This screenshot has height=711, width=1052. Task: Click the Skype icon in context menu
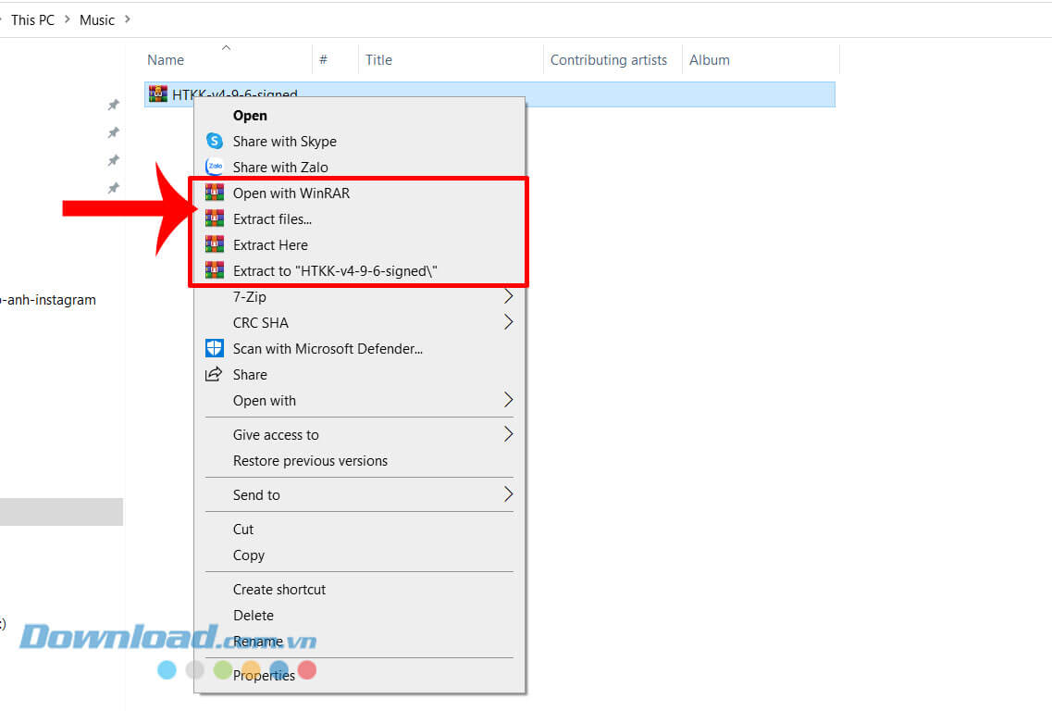click(215, 142)
